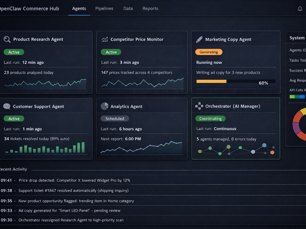Click the 60% ad copy progress bar
This screenshot has width=306, height=229.
pyautogui.click(x=236, y=82)
